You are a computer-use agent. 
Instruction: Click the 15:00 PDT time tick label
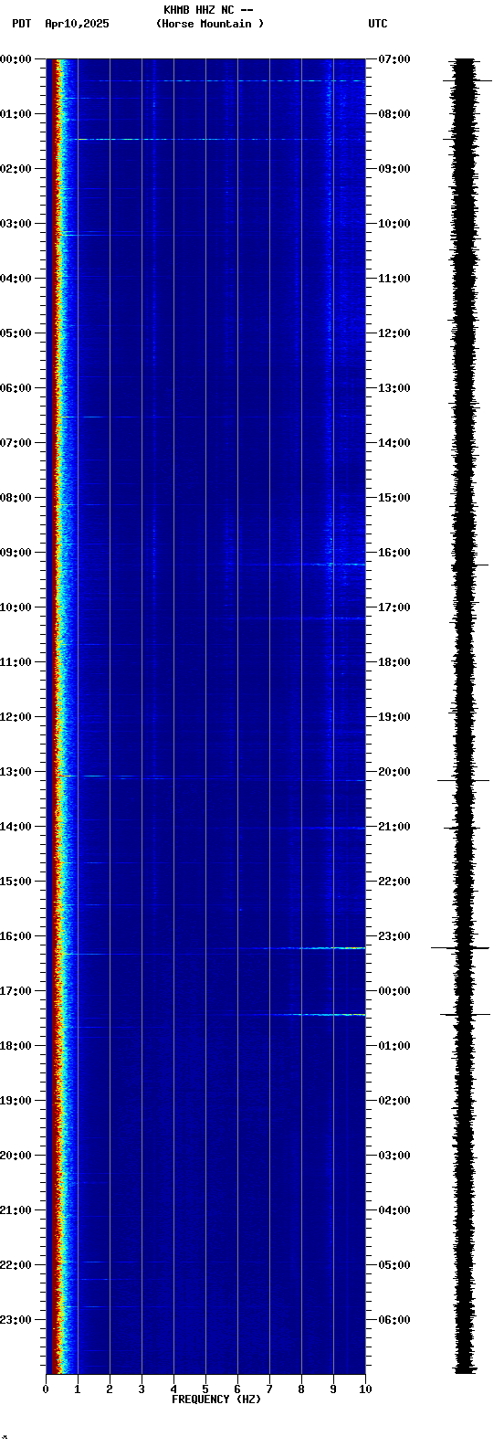coord(16,882)
